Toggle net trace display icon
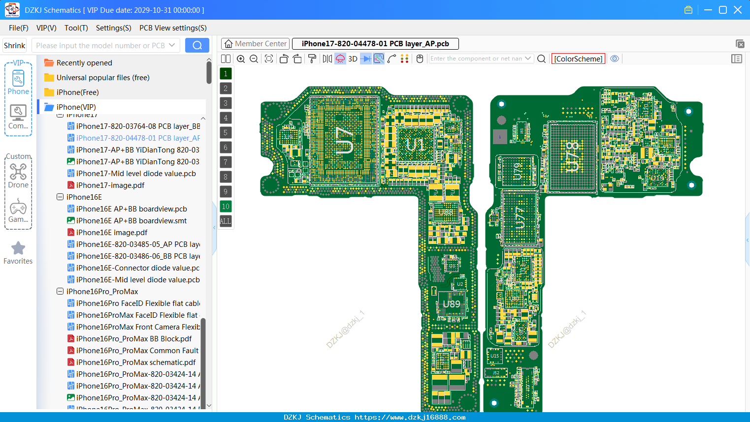Screen dimensions: 750x422 379,59
